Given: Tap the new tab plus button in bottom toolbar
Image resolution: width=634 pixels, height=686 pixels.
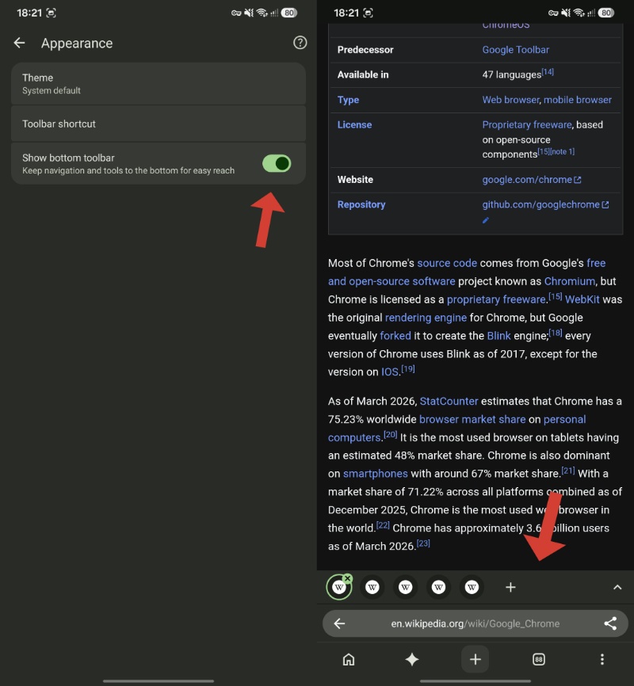Looking at the screenshot, I should (475, 659).
